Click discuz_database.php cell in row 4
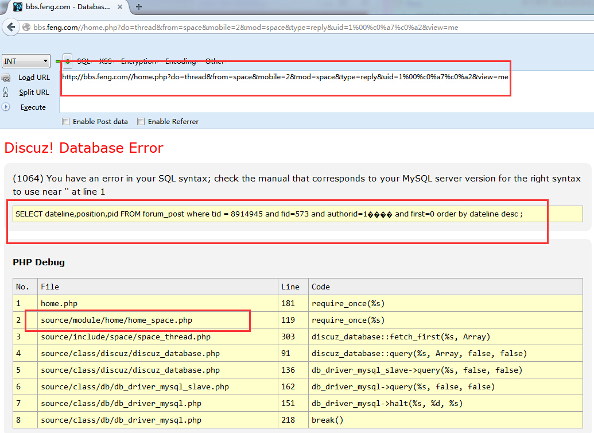 158,353
